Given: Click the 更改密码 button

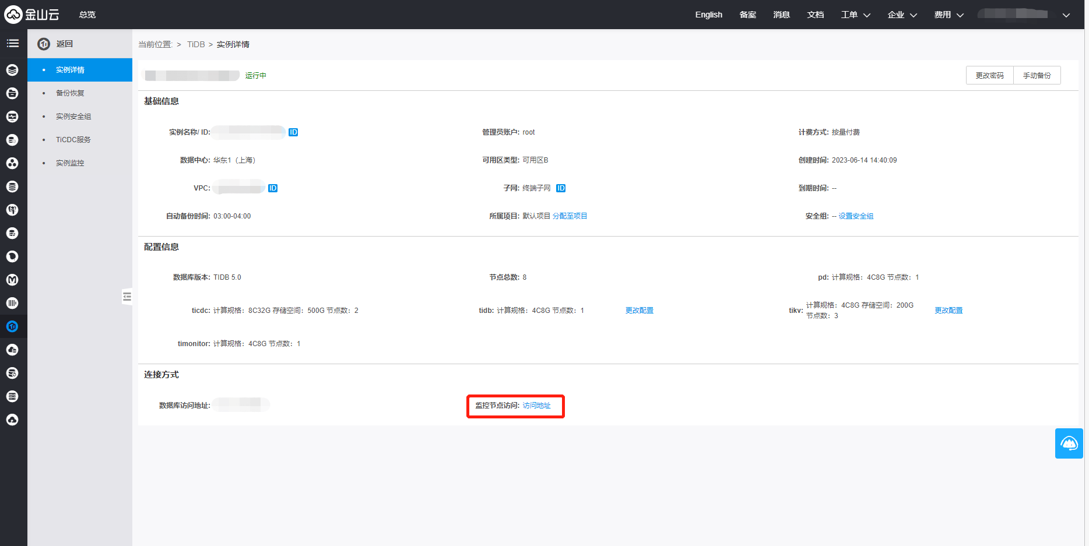Looking at the screenshot, I should coord(989,76).
